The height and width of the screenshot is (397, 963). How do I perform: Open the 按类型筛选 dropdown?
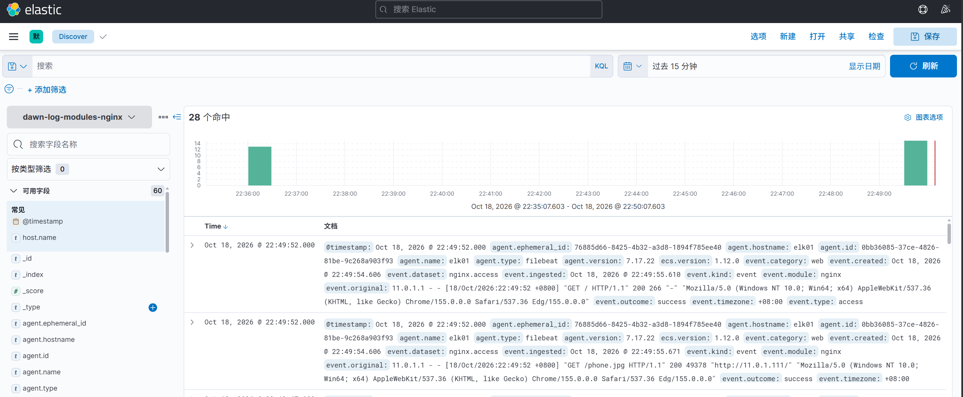[88, 169]
